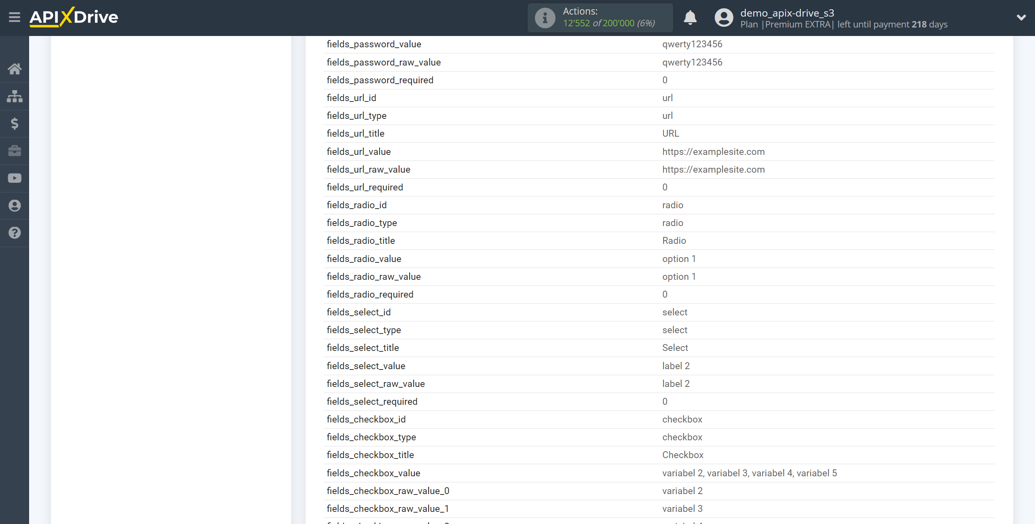Click the https://examplesite.com value of fields_url_value
The image size is (1035, 524).
coord(714,152)
